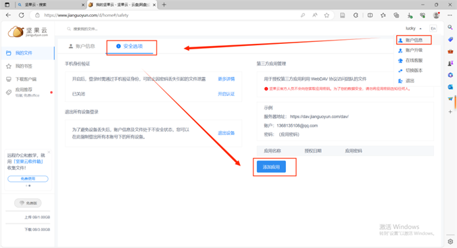Click the browser address bar URL
The height and width of the screenshot is (248, 457).
[87, 15]
